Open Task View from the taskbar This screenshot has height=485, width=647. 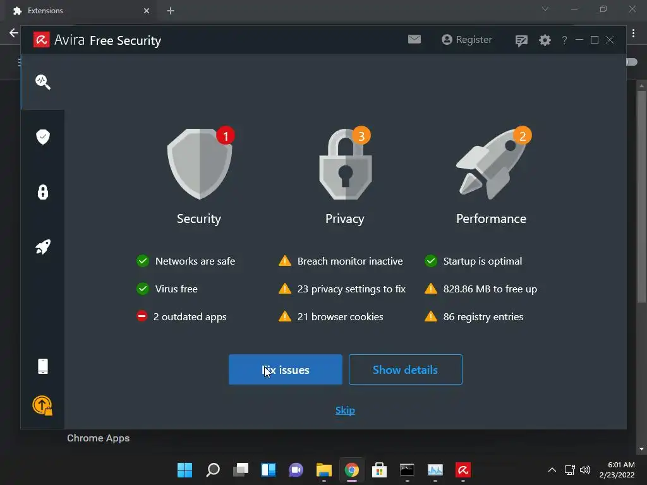[x=241, y=470]
